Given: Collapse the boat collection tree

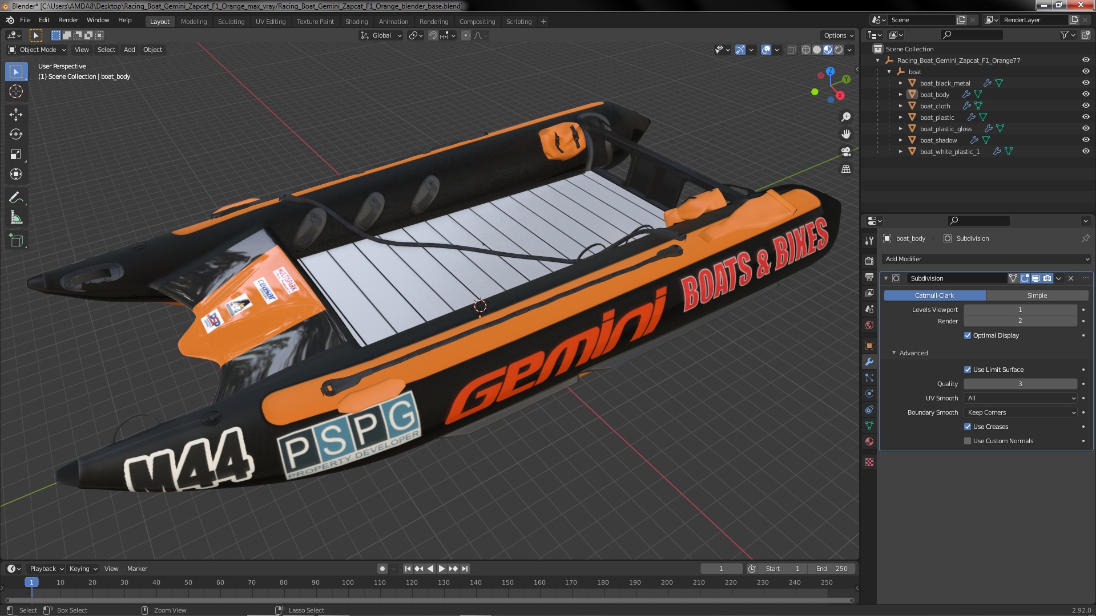Looking at the screenshot, I should click(889, 72).
